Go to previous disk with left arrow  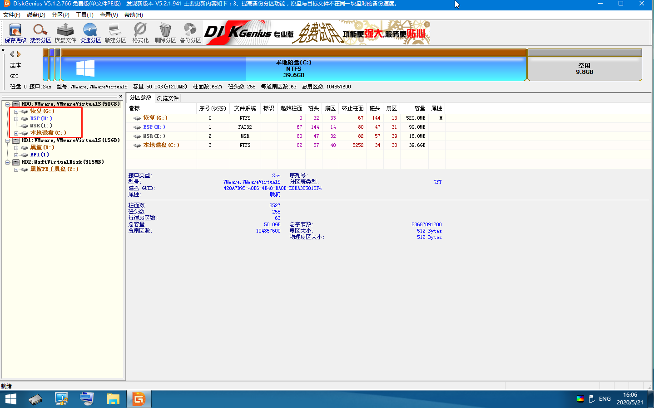[12, 54]
